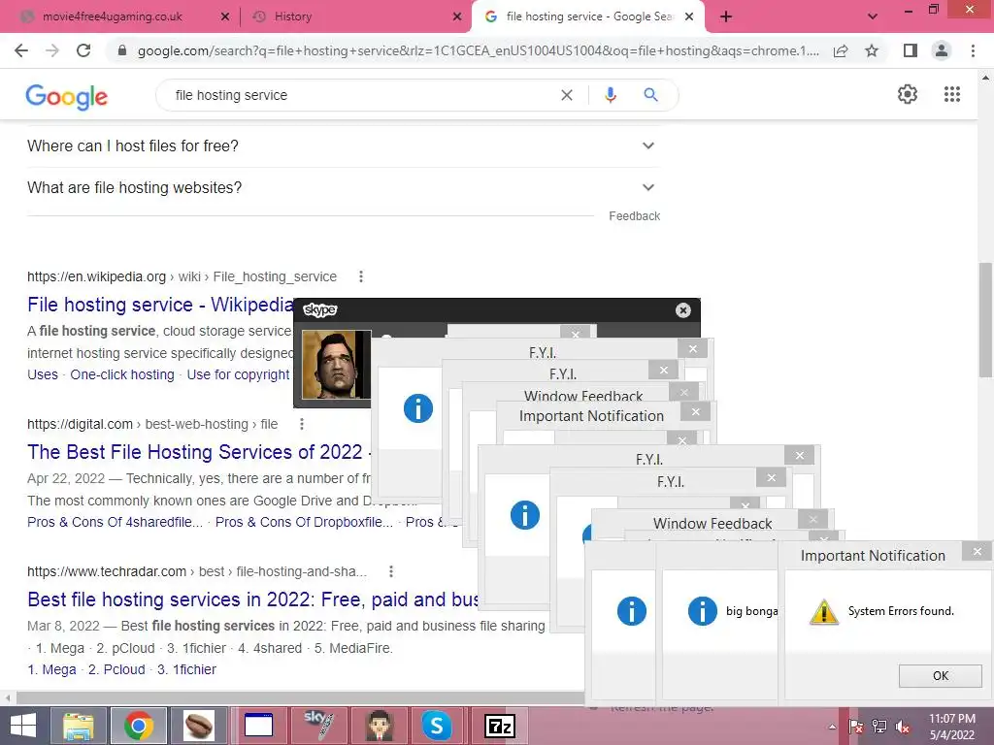Show hidden tray icons

[832, 727]
